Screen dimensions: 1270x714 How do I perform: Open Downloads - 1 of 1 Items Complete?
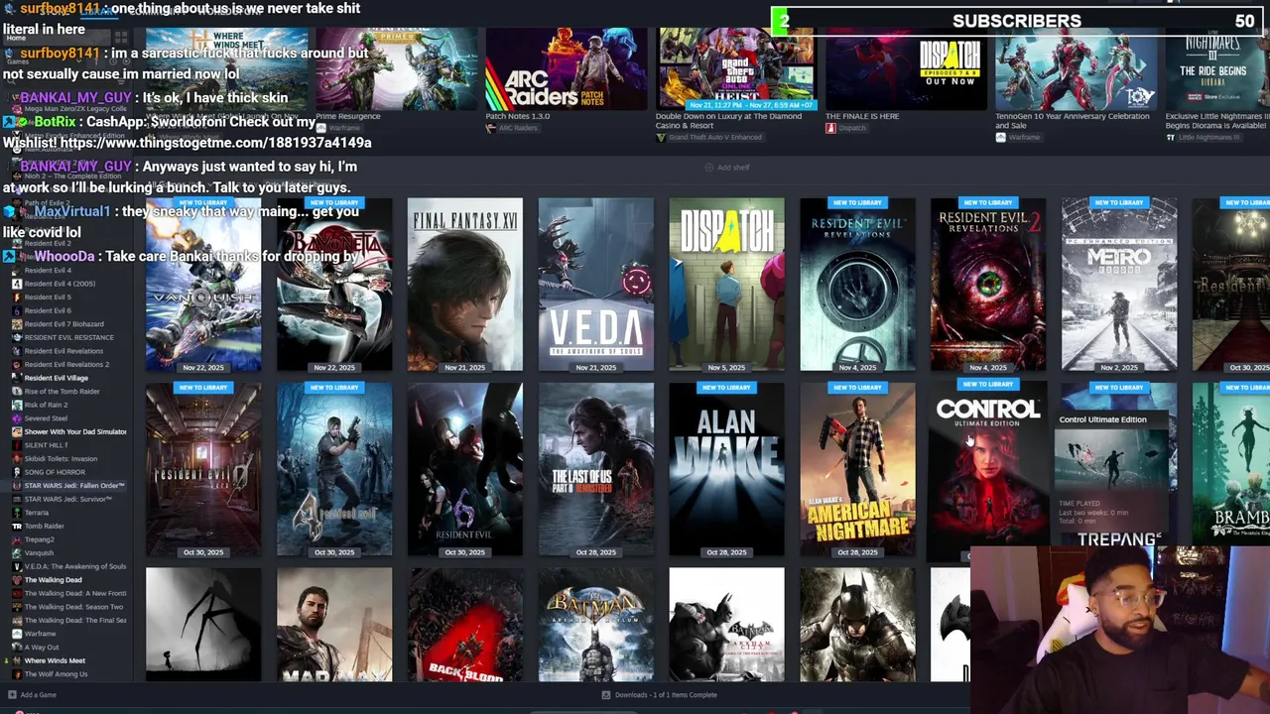[659, 695]
